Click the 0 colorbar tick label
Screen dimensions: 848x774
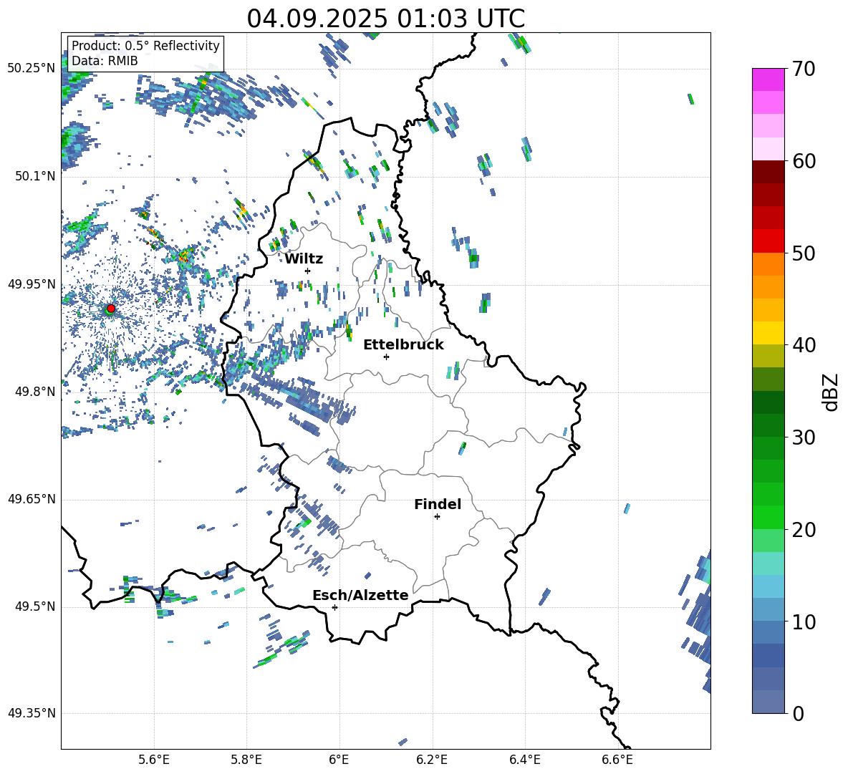(798, 713)
